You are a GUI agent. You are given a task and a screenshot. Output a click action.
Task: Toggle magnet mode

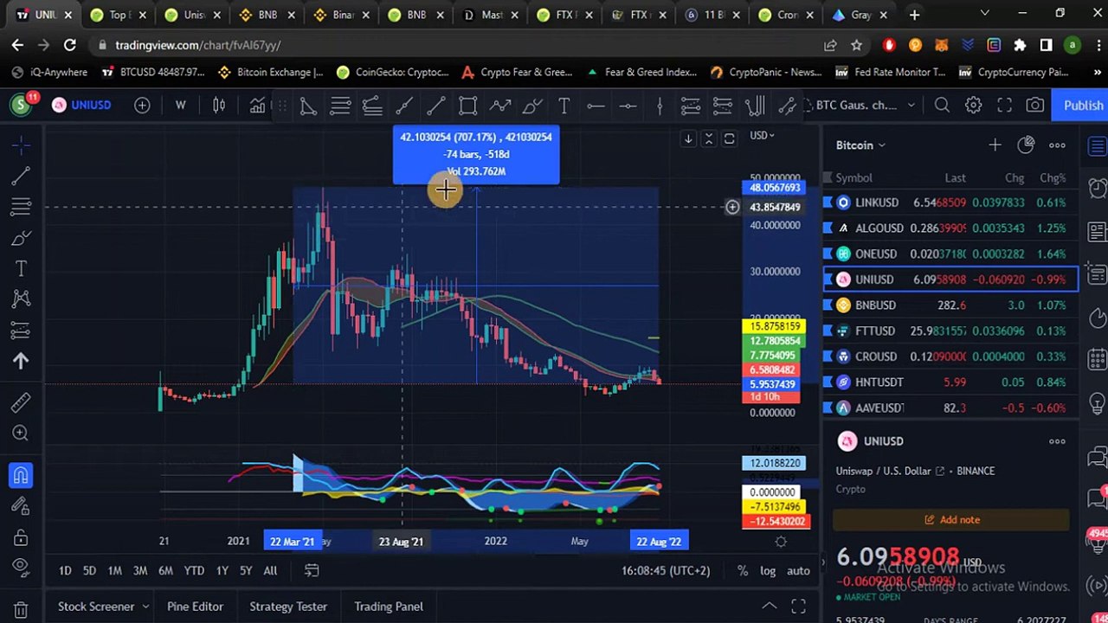21,475
